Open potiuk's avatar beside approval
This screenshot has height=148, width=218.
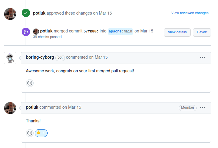pyautogui.click(x=10, y=14)
